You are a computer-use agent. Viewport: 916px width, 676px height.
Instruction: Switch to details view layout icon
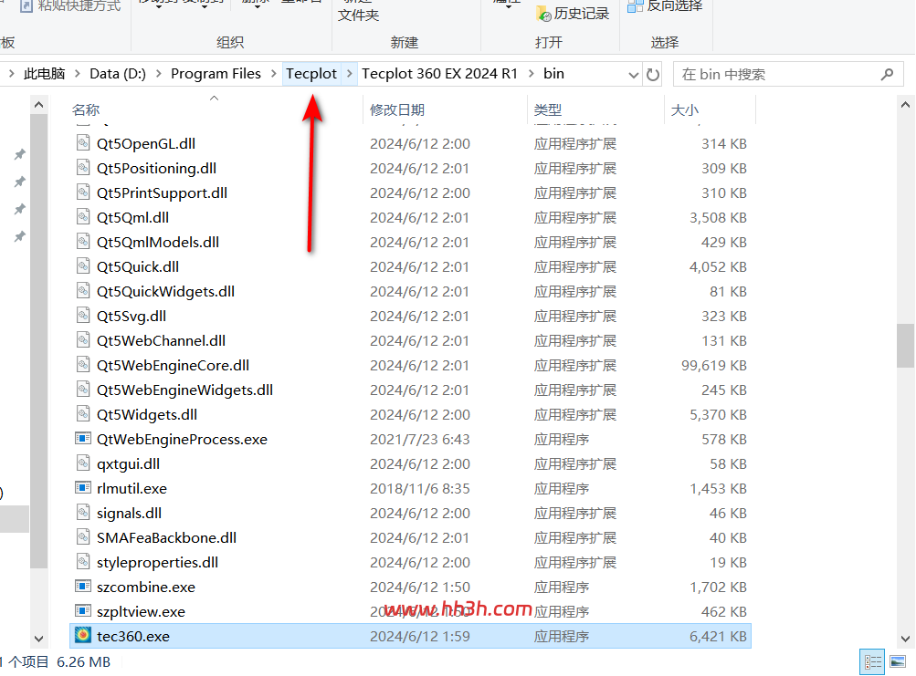click(872, 662)
